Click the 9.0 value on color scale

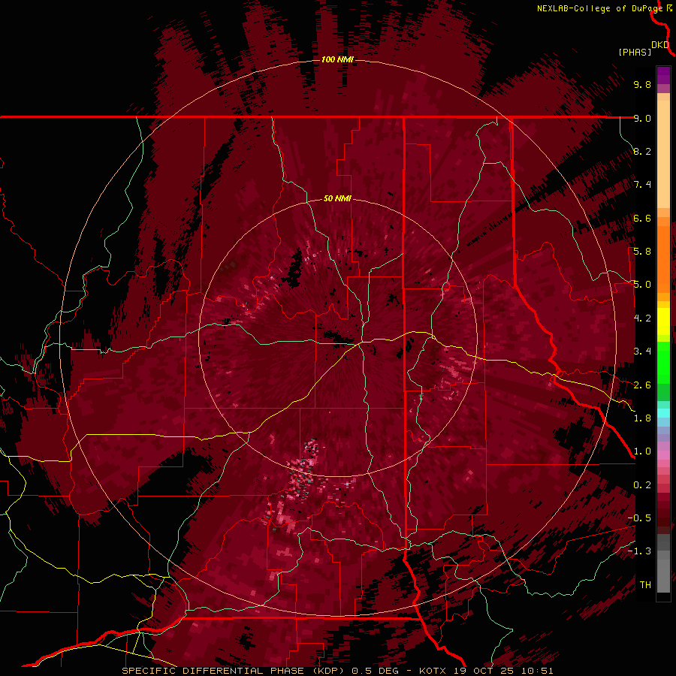(x=642, y=118)
